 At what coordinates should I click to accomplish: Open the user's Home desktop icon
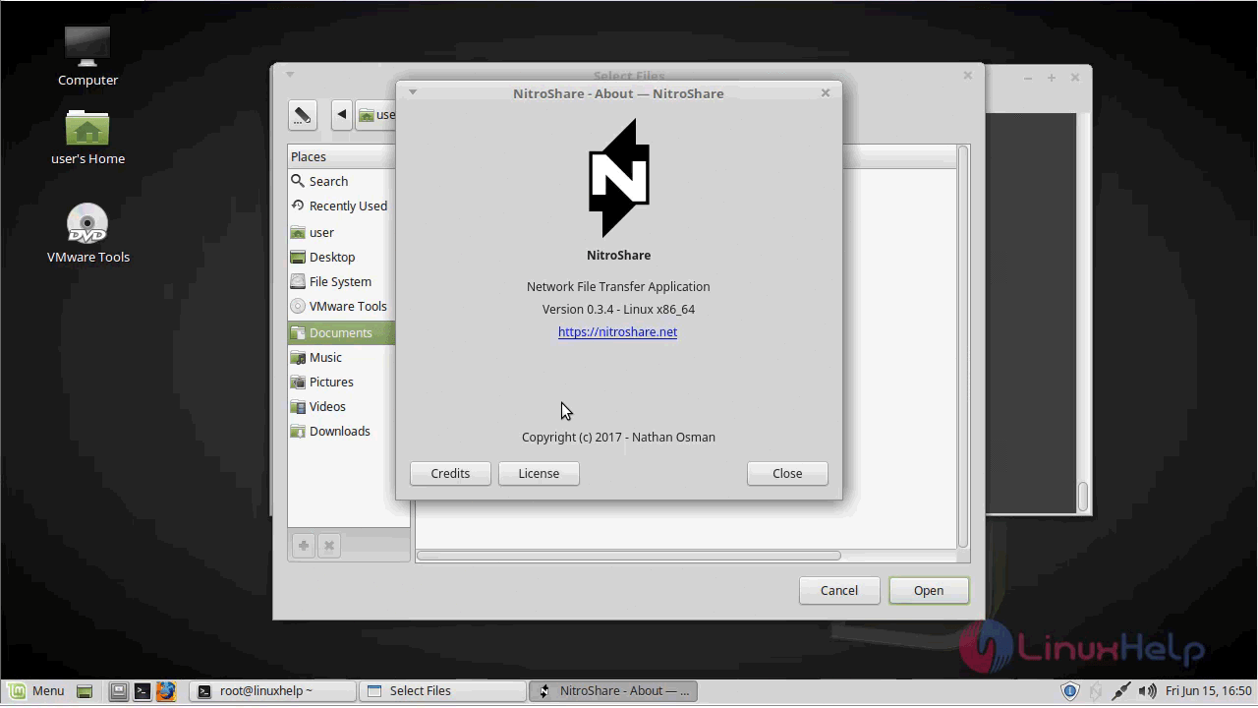pos(87,137)
